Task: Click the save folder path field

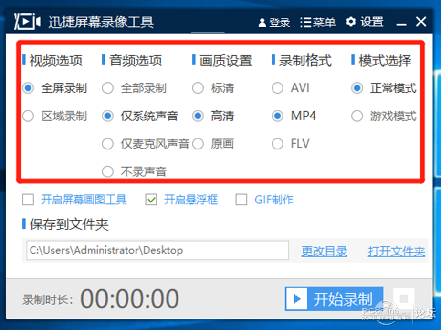Action: (157, 250)
